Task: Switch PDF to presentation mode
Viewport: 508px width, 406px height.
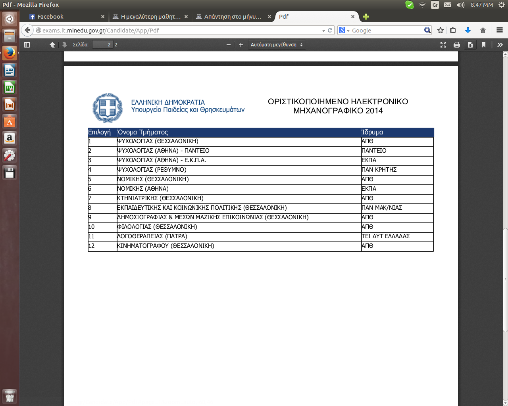Action: point(443,45)
